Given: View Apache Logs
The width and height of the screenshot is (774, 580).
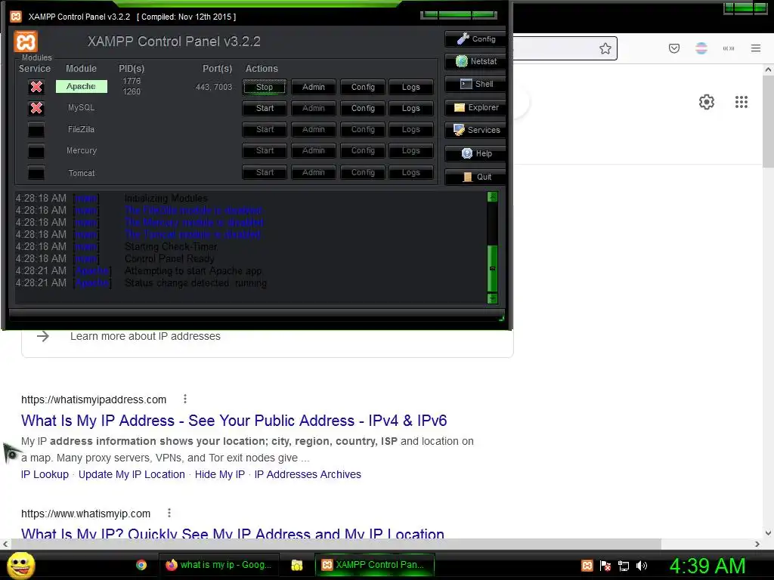Looking at the screenshot, I should 410,87.
